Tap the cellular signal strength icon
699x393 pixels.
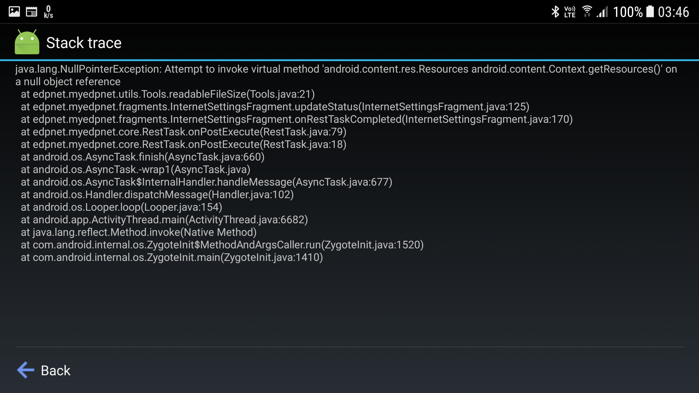602,12
